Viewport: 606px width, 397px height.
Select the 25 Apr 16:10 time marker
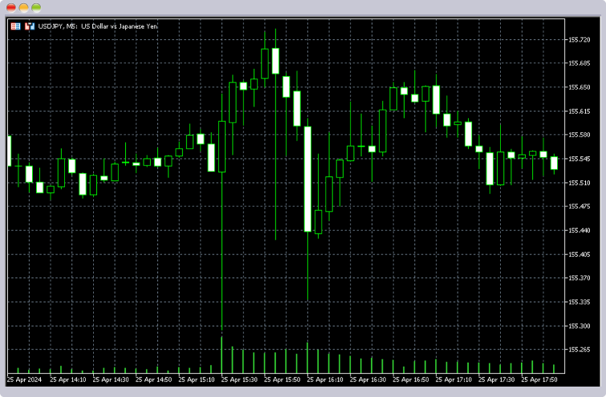tap(324, 379)
